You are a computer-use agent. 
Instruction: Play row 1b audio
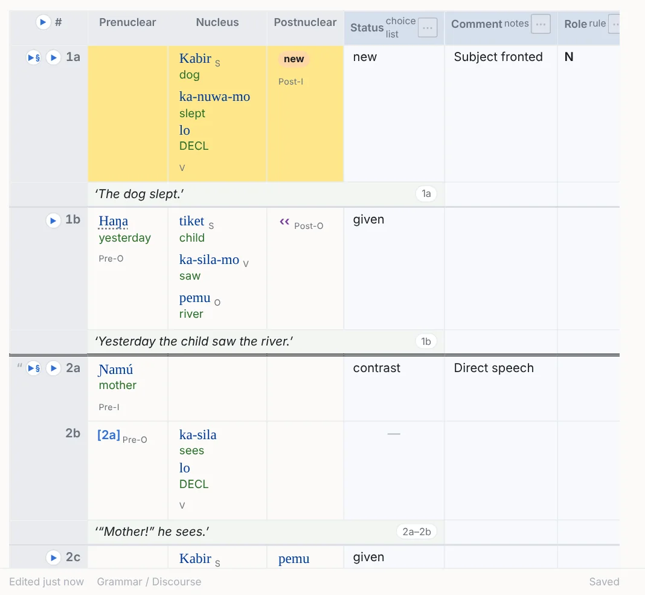click(x=53, y=220)
